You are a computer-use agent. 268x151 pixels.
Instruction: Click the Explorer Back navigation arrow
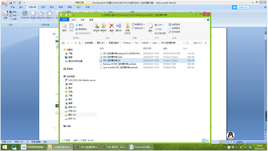tap(63, 43)
